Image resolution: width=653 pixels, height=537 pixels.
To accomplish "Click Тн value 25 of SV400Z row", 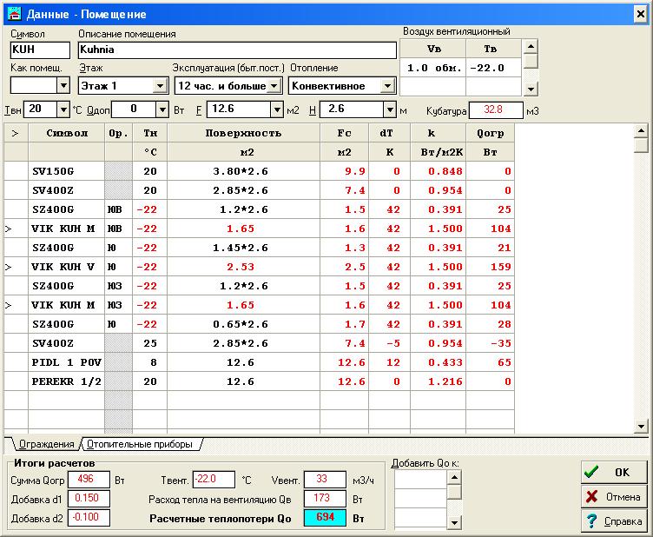I will (150, 343).
